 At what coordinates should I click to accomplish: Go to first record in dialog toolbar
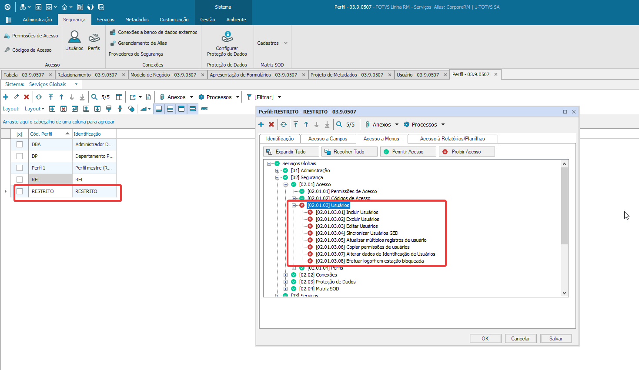296,124
